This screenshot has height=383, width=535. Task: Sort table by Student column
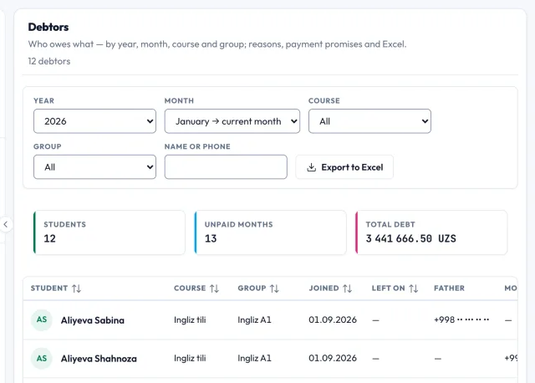point(56,289)
